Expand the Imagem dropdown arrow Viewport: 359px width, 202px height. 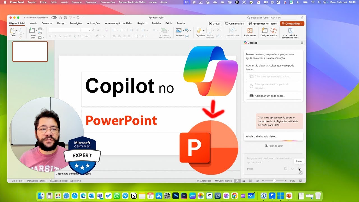[183, 30]
